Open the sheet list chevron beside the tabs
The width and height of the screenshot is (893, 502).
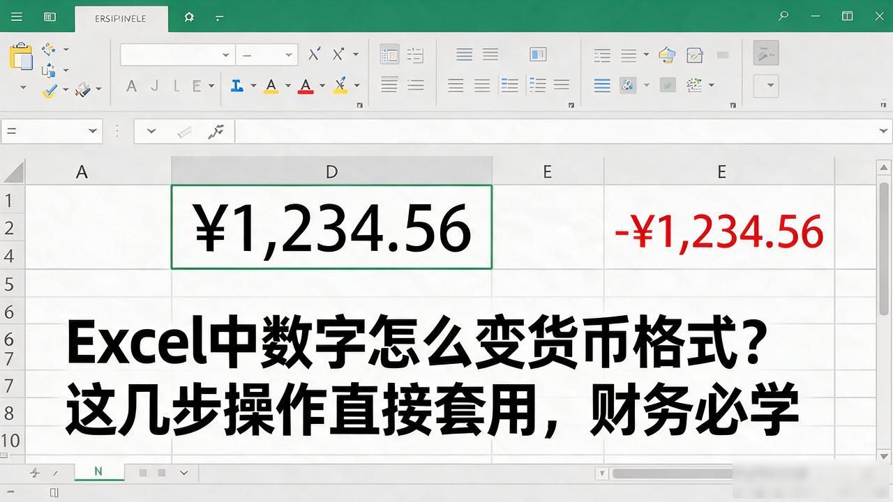[x=184, y=473]
